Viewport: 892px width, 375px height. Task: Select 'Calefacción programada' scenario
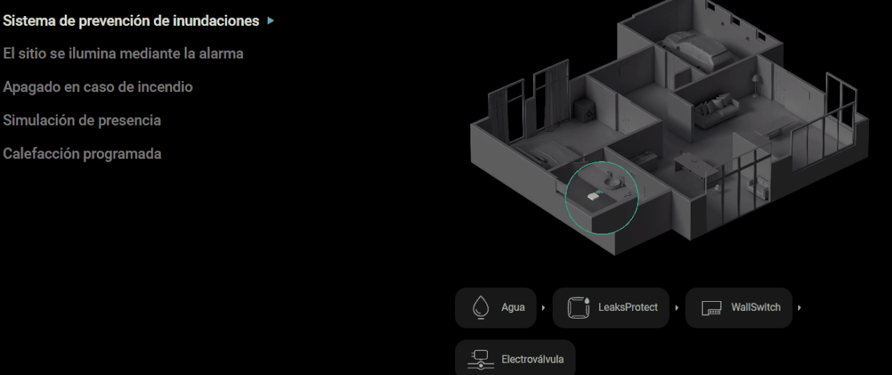point(82,154)
